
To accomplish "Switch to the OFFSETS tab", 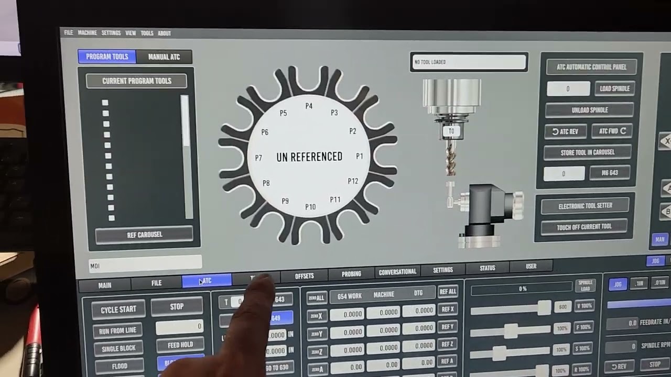I will (x=304, y=276).
